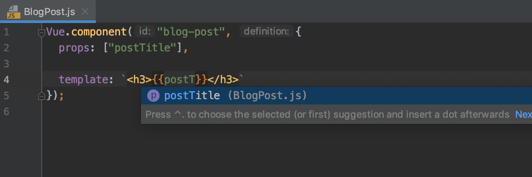Place cursor in the "blog-post" string
The image size is (532, 177).
(x=191, y=32)
